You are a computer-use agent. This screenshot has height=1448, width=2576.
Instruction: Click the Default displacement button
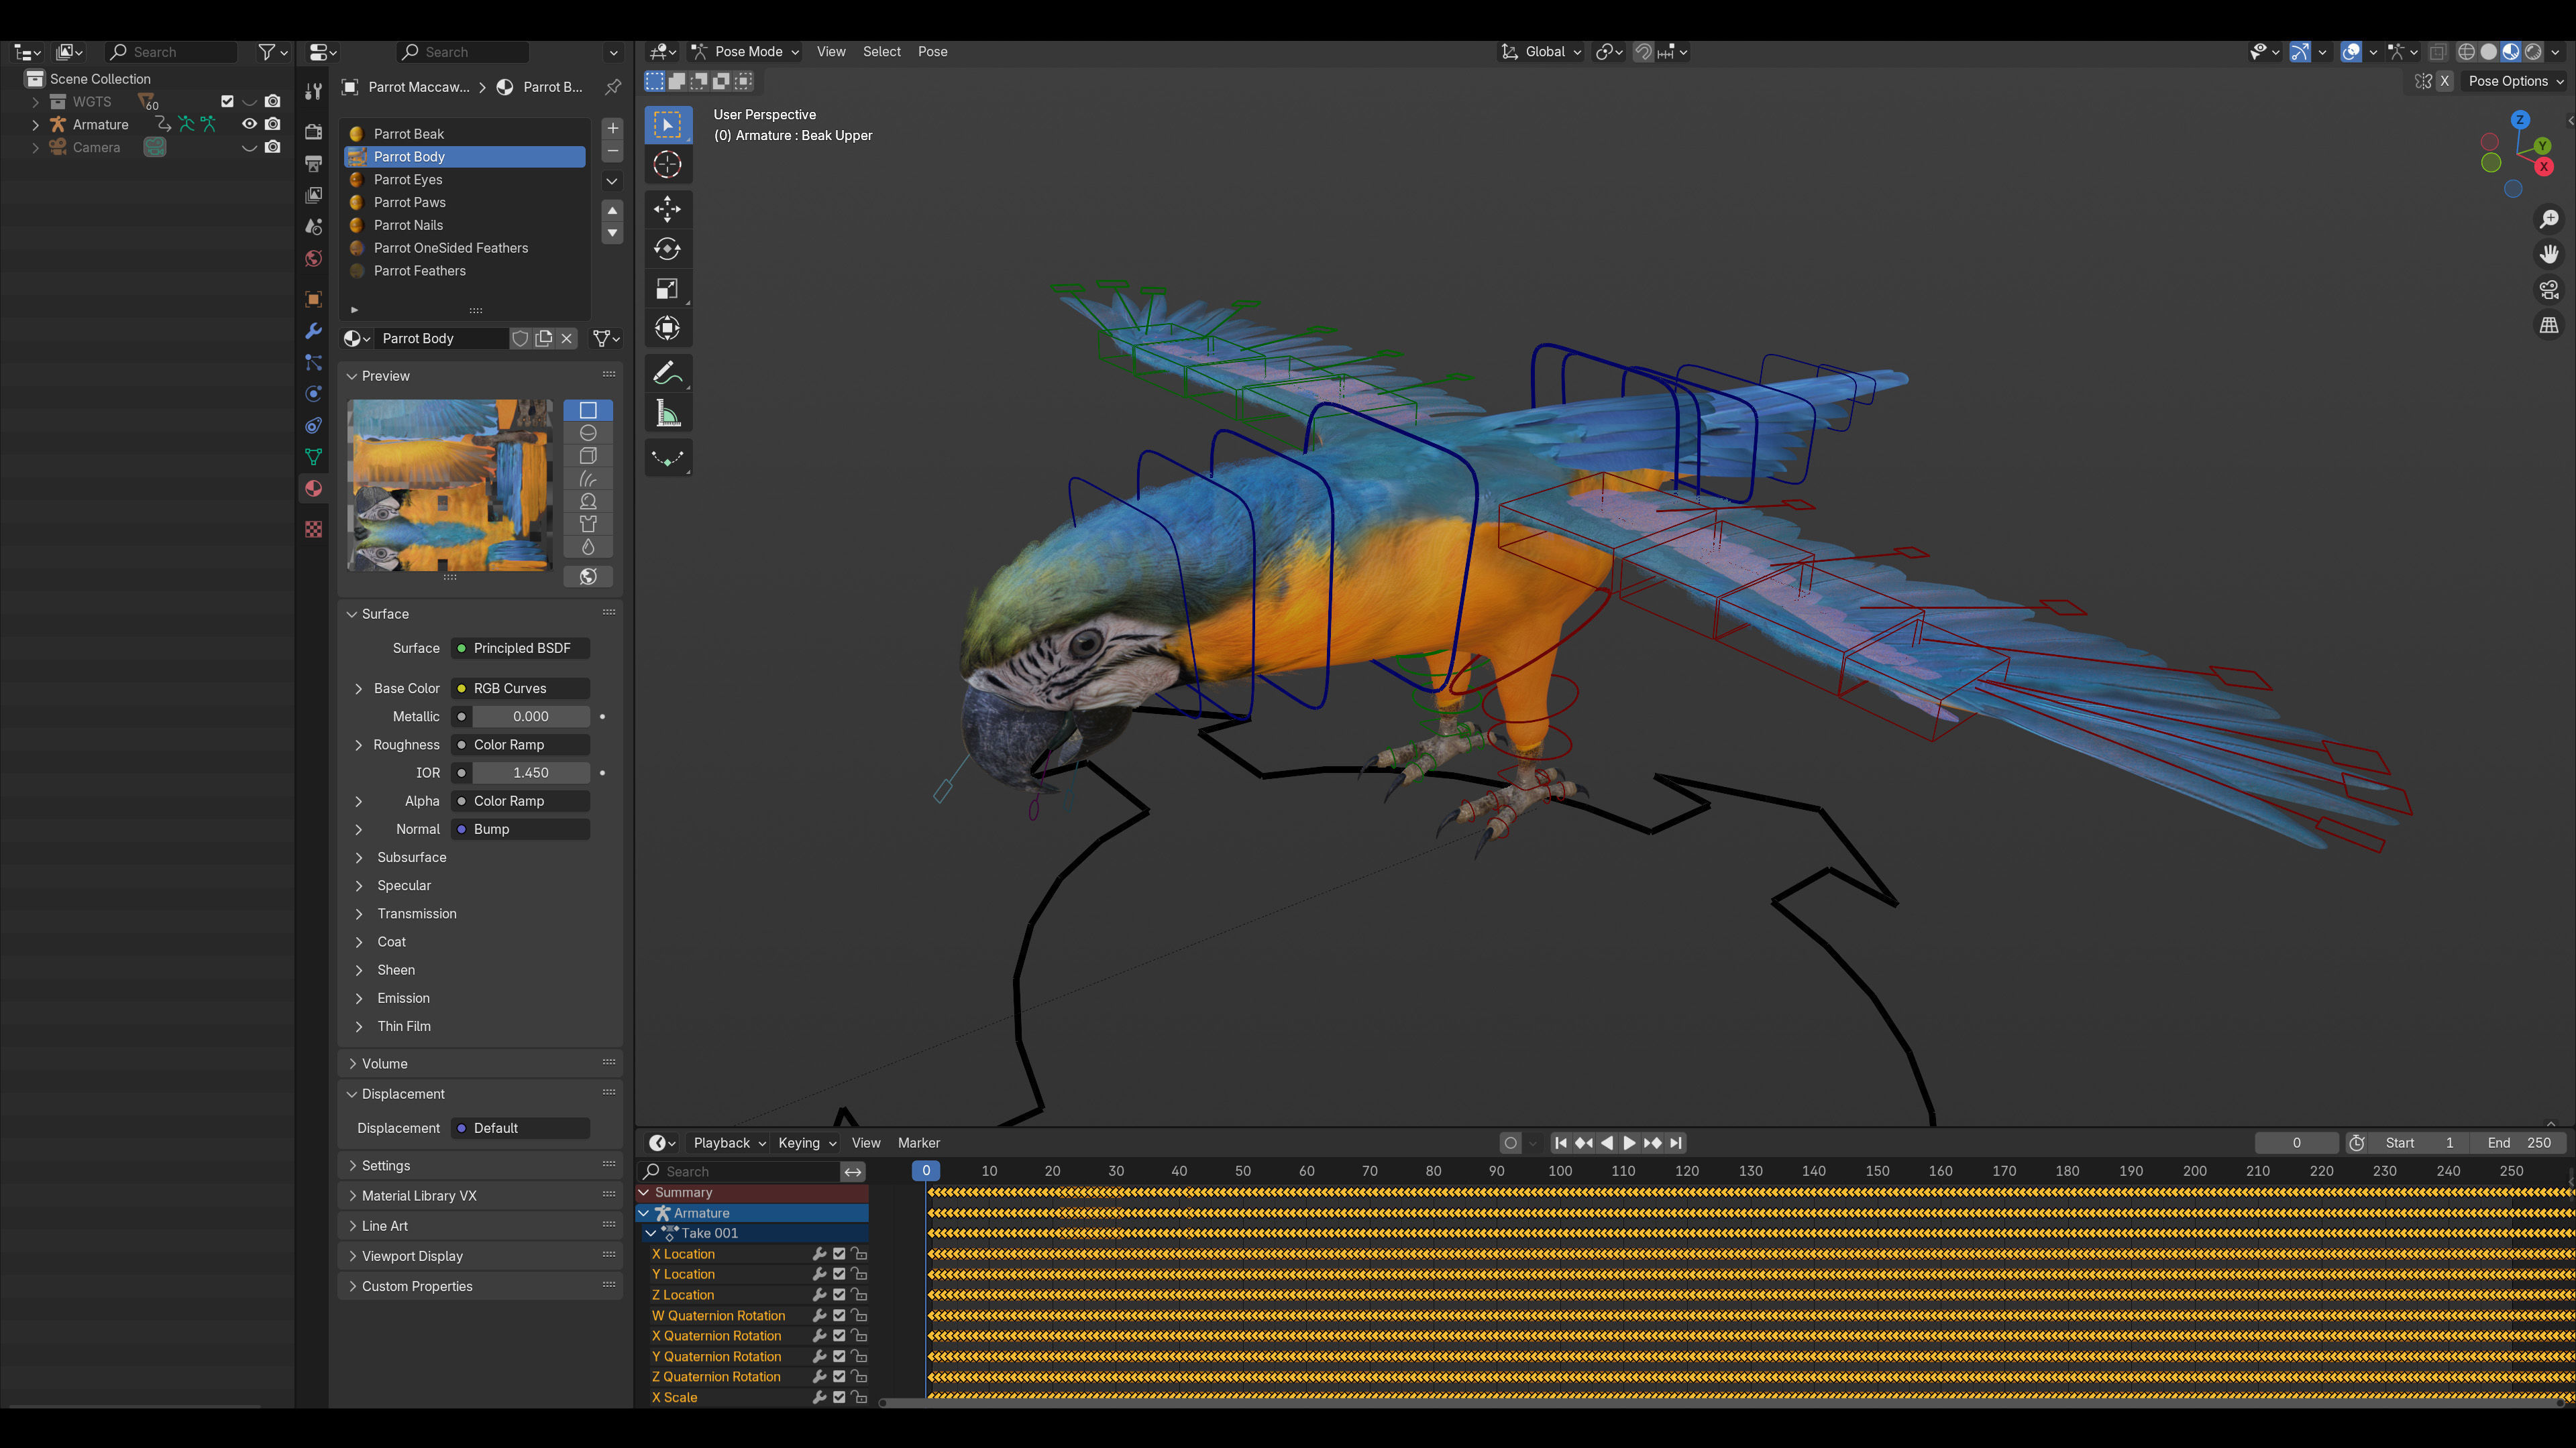coord(520,1128)
